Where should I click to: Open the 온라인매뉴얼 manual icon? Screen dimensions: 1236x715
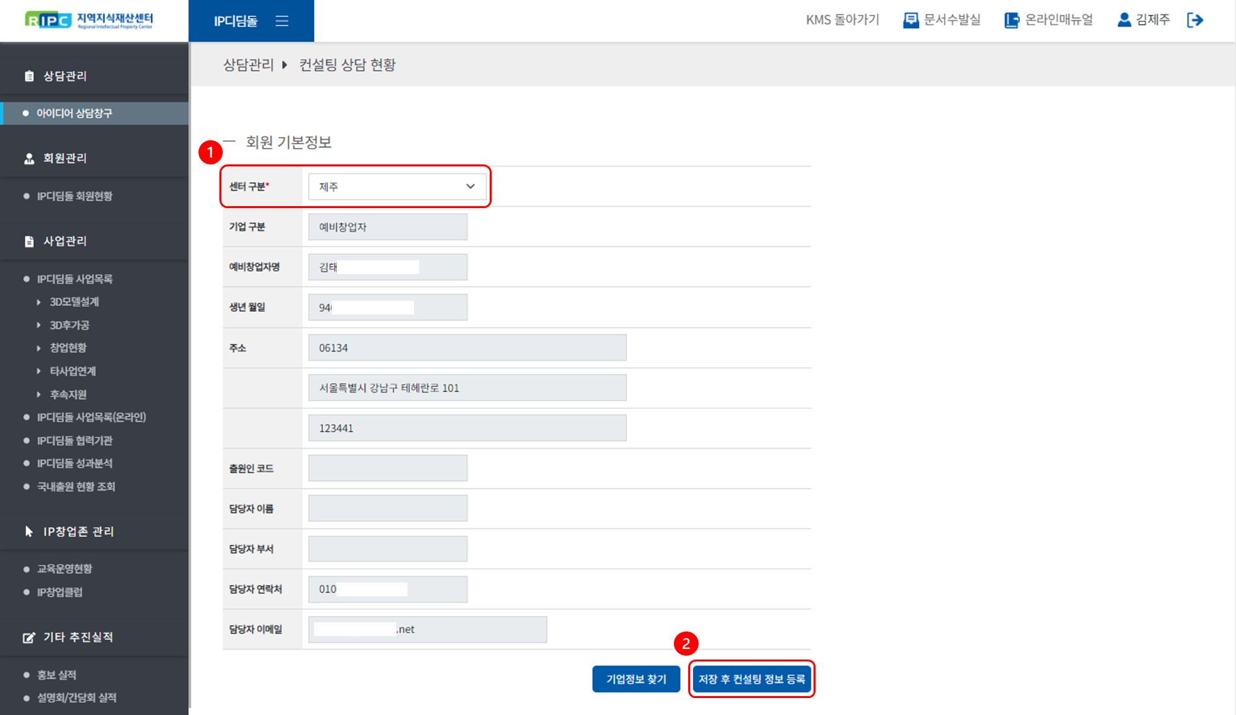(1011, 20)
